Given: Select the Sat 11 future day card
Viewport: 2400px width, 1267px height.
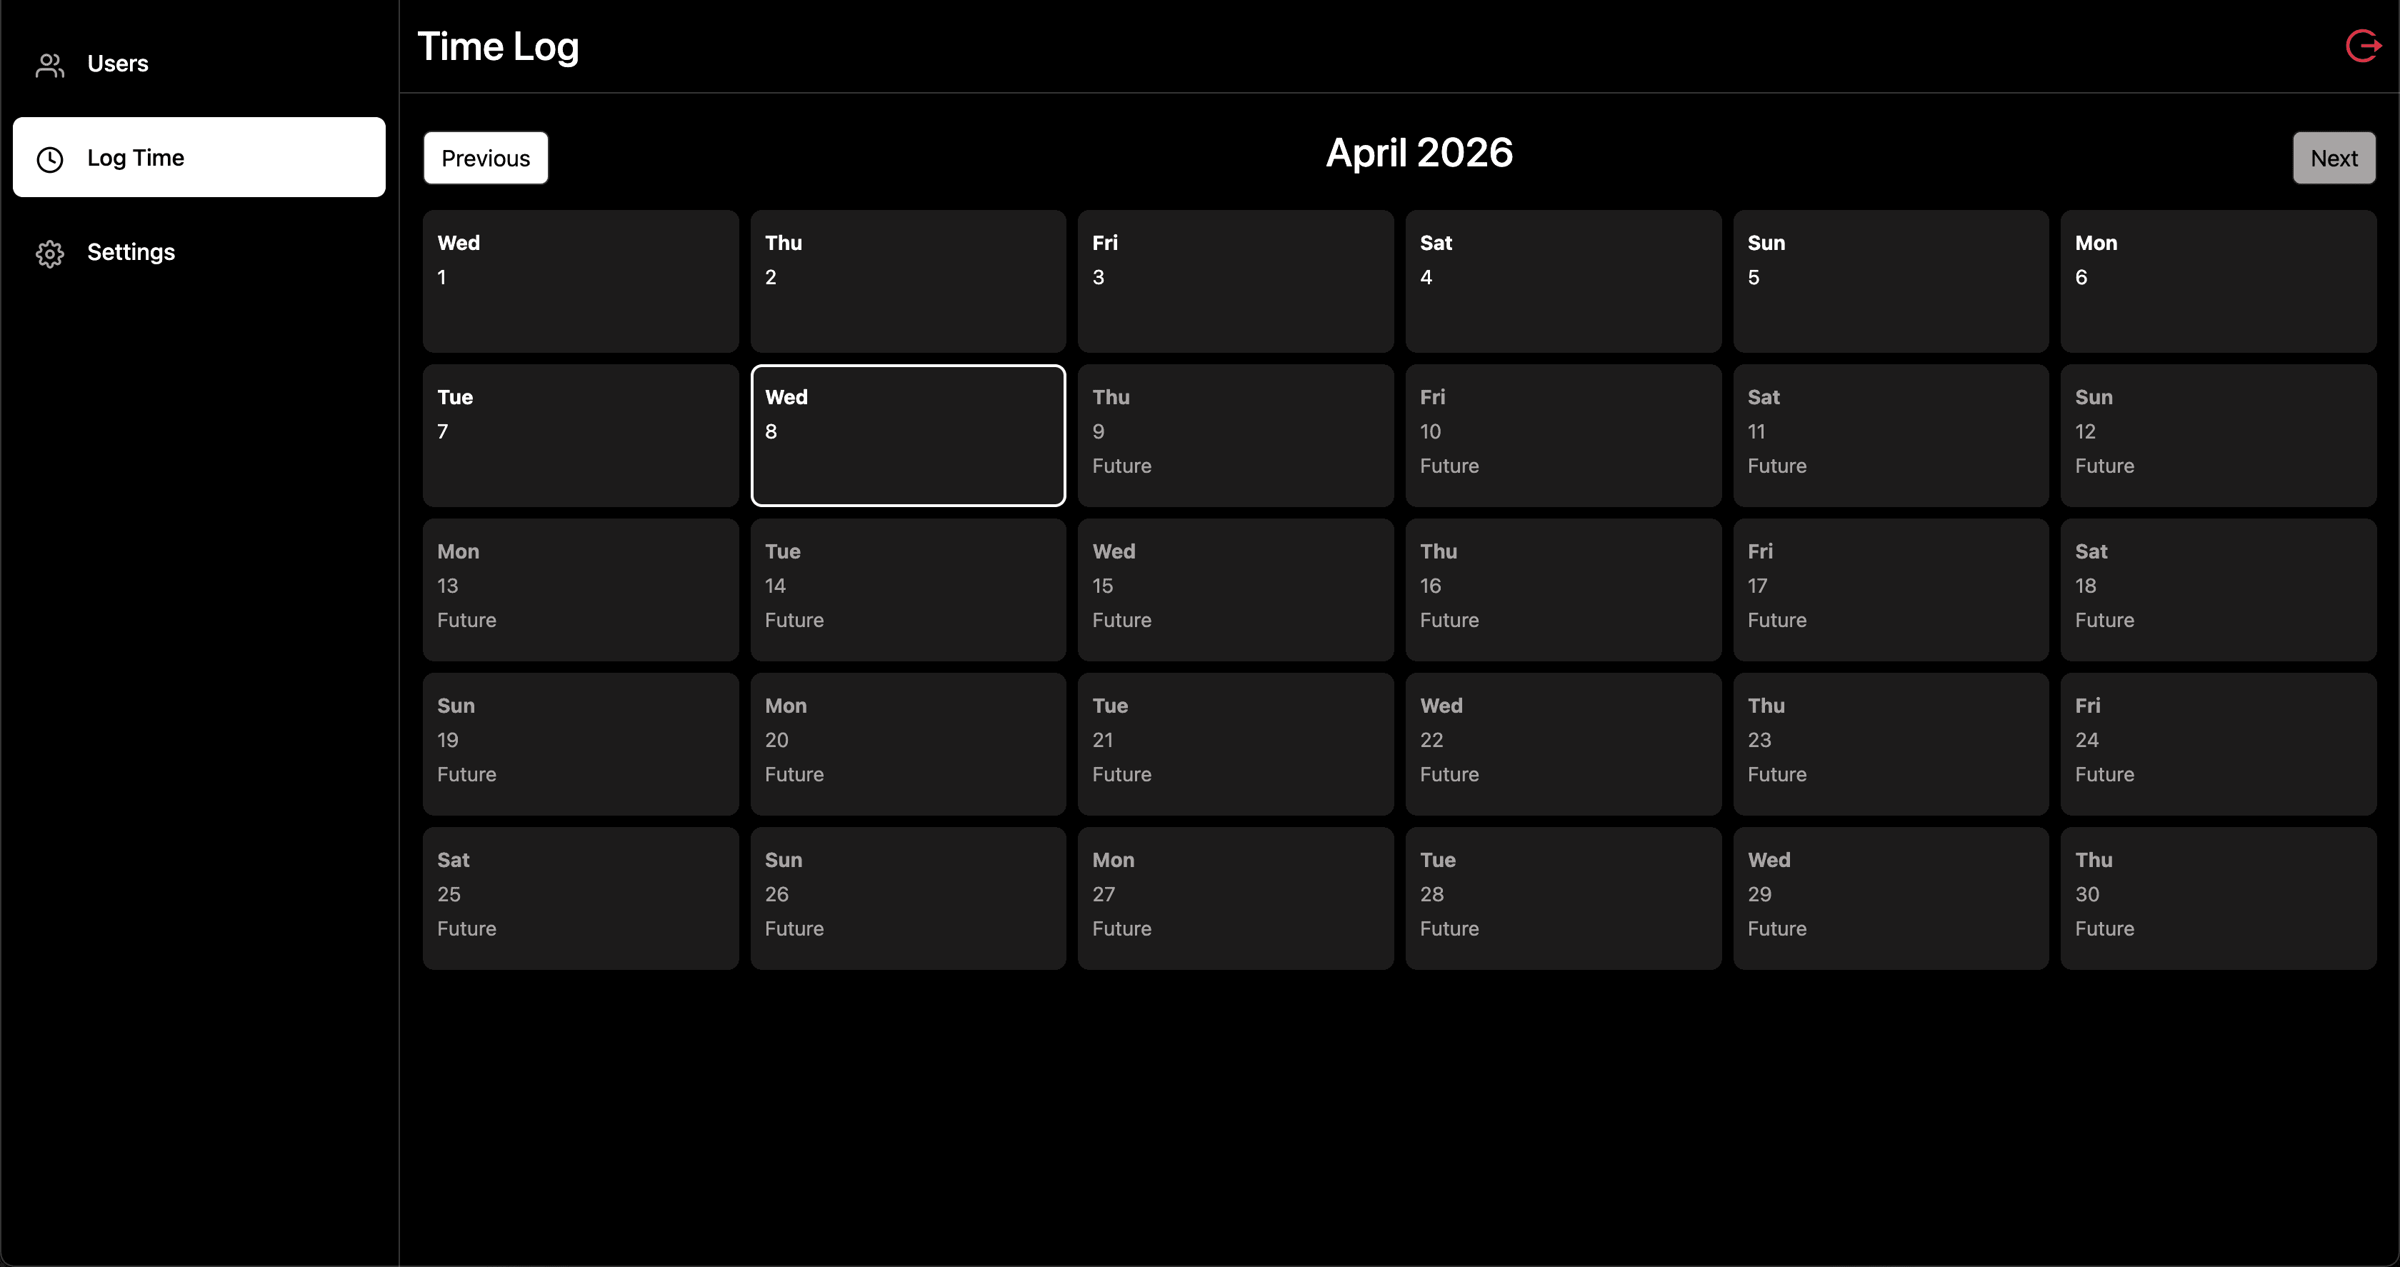Looking at the screenshot, I should point(1891,436).
